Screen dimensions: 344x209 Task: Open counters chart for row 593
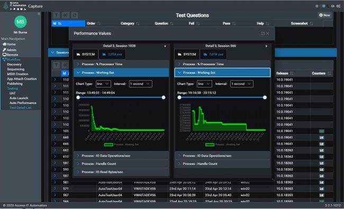tap(321, 170)
